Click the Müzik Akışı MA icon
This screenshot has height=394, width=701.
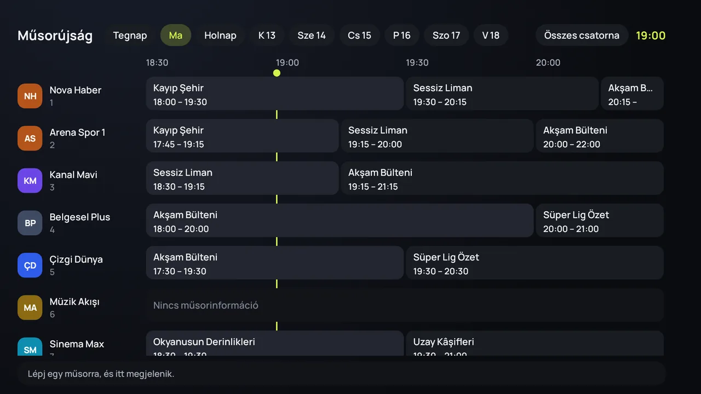(30, 308)
